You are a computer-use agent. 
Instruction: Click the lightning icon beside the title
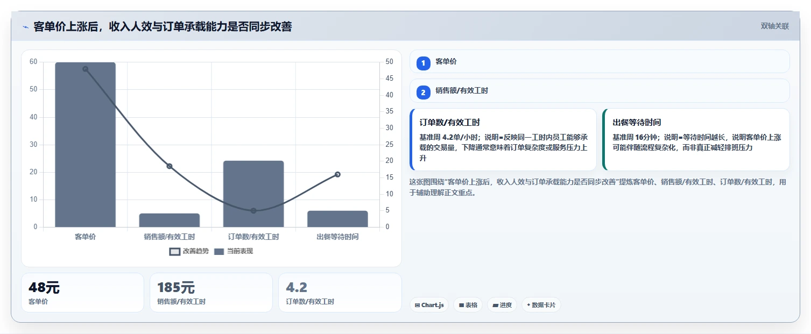coord(25,27)
